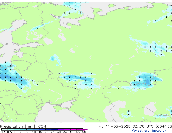Image resolution: width=172 pixels, height=133 pixels.
Task: Click the arrow-shaped swatch beyond 50
Action: click(x=86, y=129)
